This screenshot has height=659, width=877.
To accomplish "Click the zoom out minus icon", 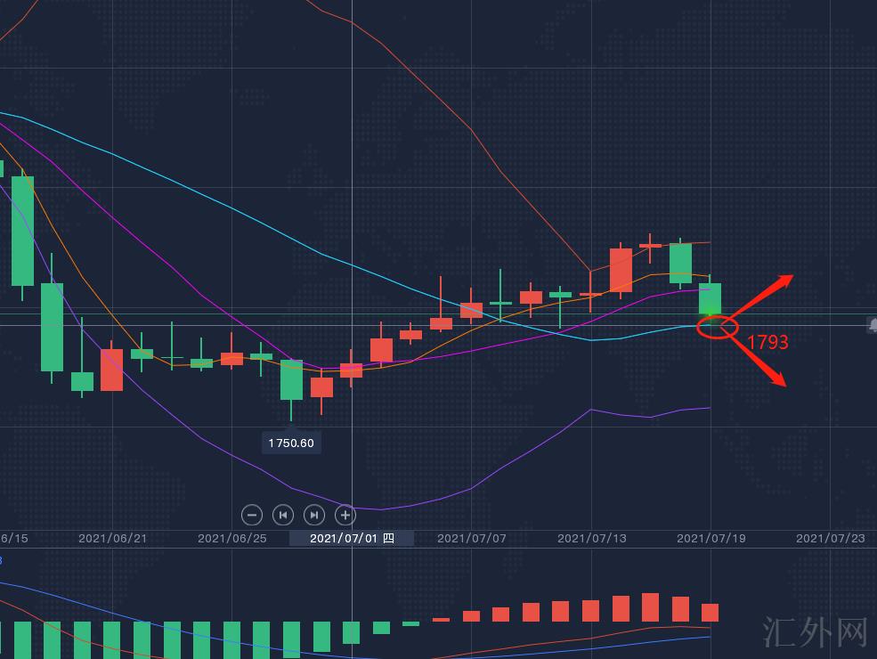I will click(252, 515).
